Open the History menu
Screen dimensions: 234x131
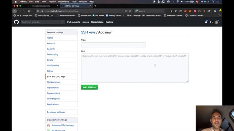click(x=52, y=1)
